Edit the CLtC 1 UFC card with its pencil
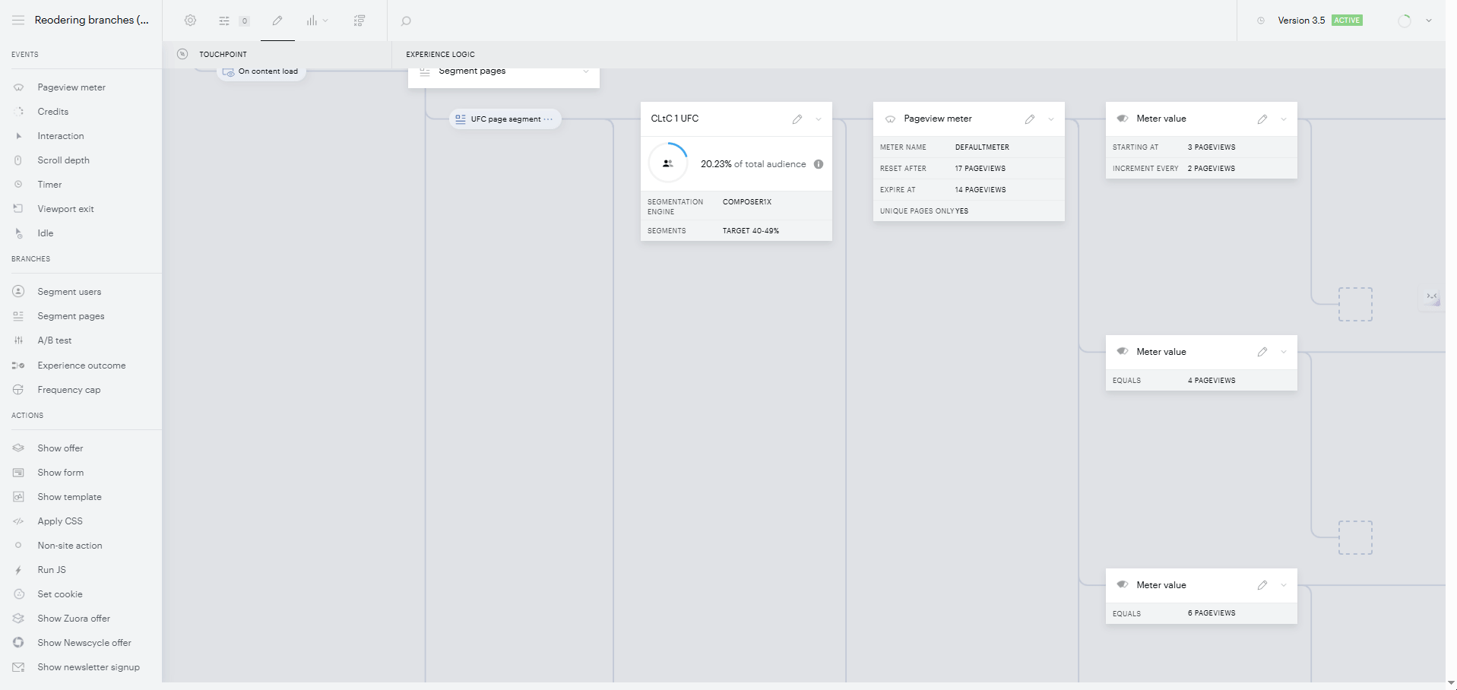Screen dimensions: 1457x690 click(797, 119)
